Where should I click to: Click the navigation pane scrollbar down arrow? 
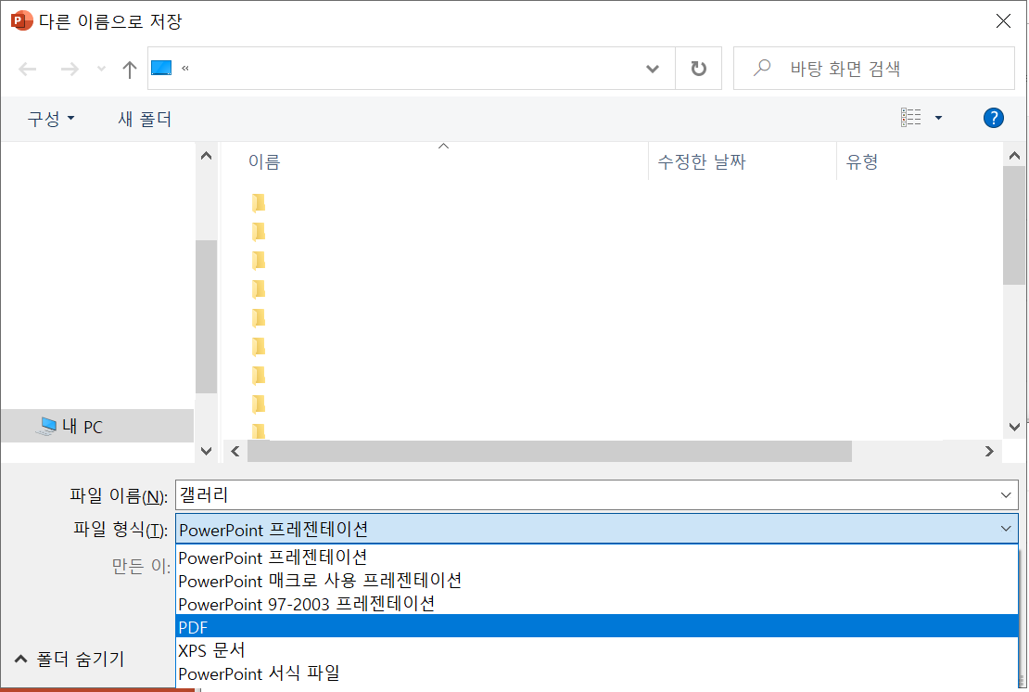206,451
